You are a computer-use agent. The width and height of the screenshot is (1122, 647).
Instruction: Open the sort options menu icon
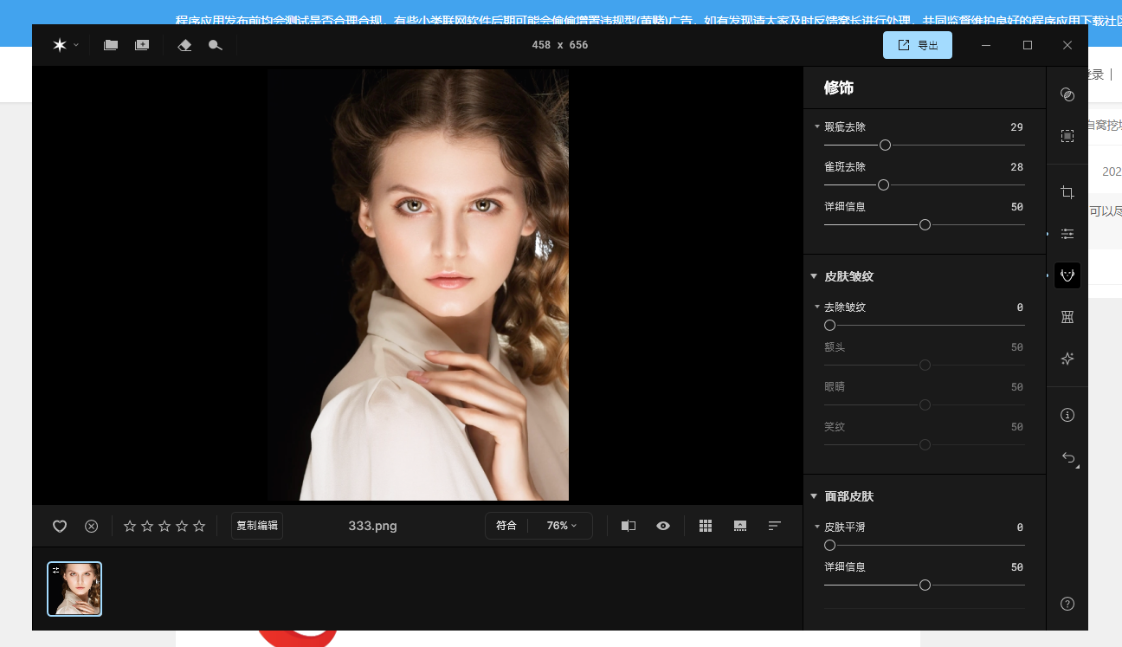pos(775,526)
